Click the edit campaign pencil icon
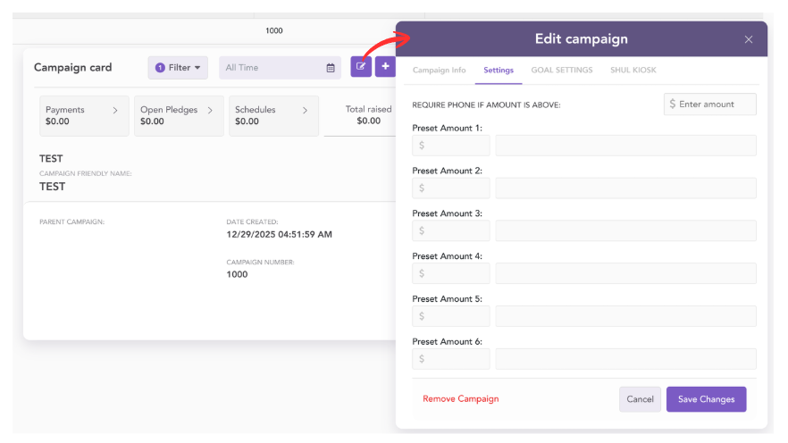The width and height of the screenshot is (788, 443). [x=361, y=67]
